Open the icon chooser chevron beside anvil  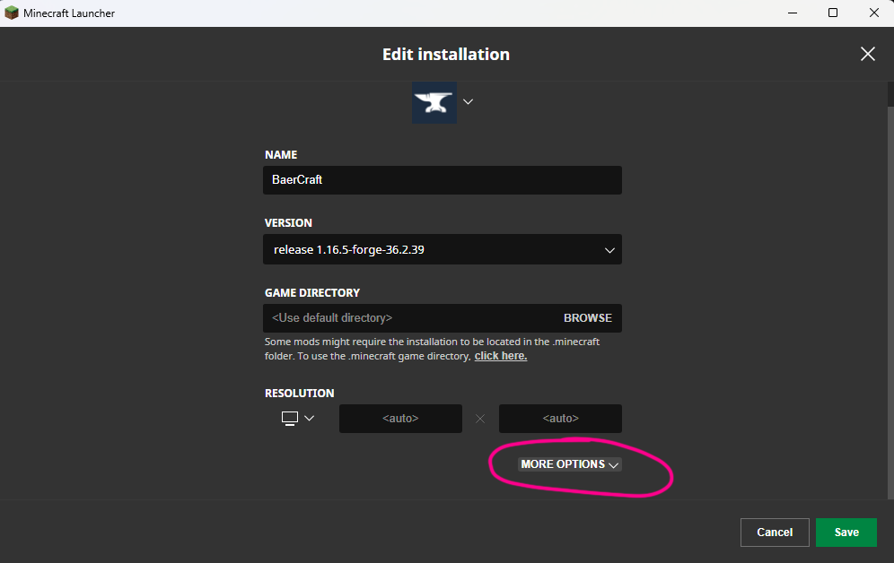(x=469, y=101)
